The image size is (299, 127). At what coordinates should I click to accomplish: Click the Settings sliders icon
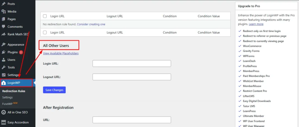4,75
